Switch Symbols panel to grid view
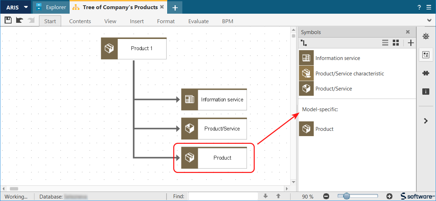This screenshot has width=436, height=201. [x=396, y=43]
